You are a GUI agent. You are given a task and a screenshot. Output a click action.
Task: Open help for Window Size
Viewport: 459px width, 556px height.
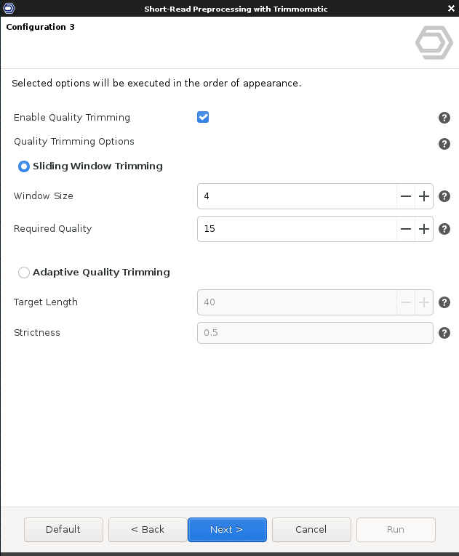444,196
